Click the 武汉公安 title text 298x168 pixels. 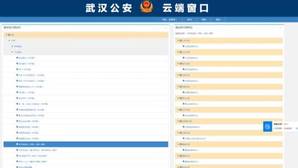point(109,8)
